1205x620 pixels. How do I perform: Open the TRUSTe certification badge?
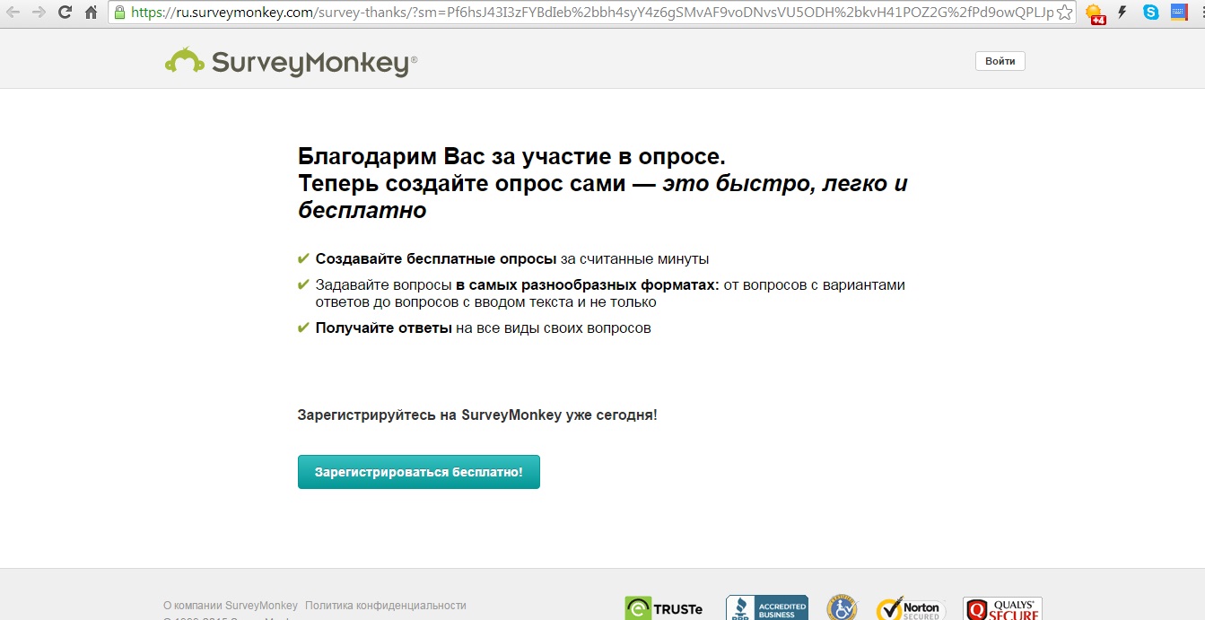click(x=664, y=608)
